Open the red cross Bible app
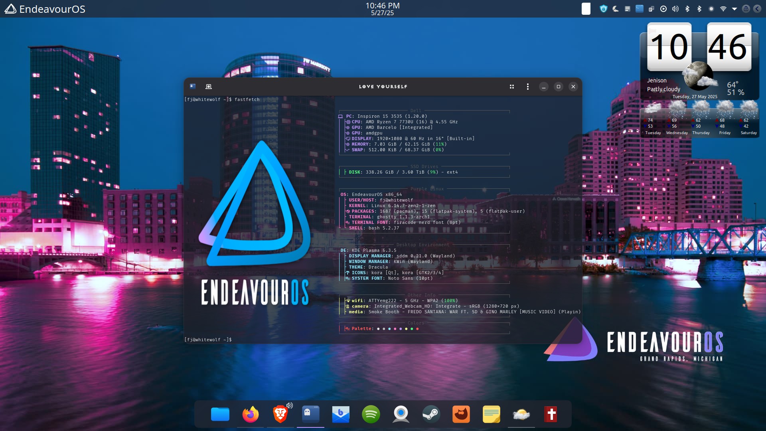This screenshot has height=431, width=766. (x=551, y=414)
